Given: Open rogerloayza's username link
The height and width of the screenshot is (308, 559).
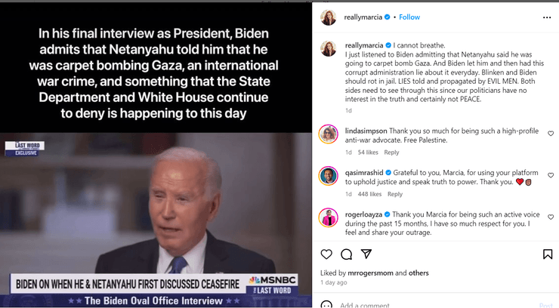Looking at the screenshot, I should [363, 214].
